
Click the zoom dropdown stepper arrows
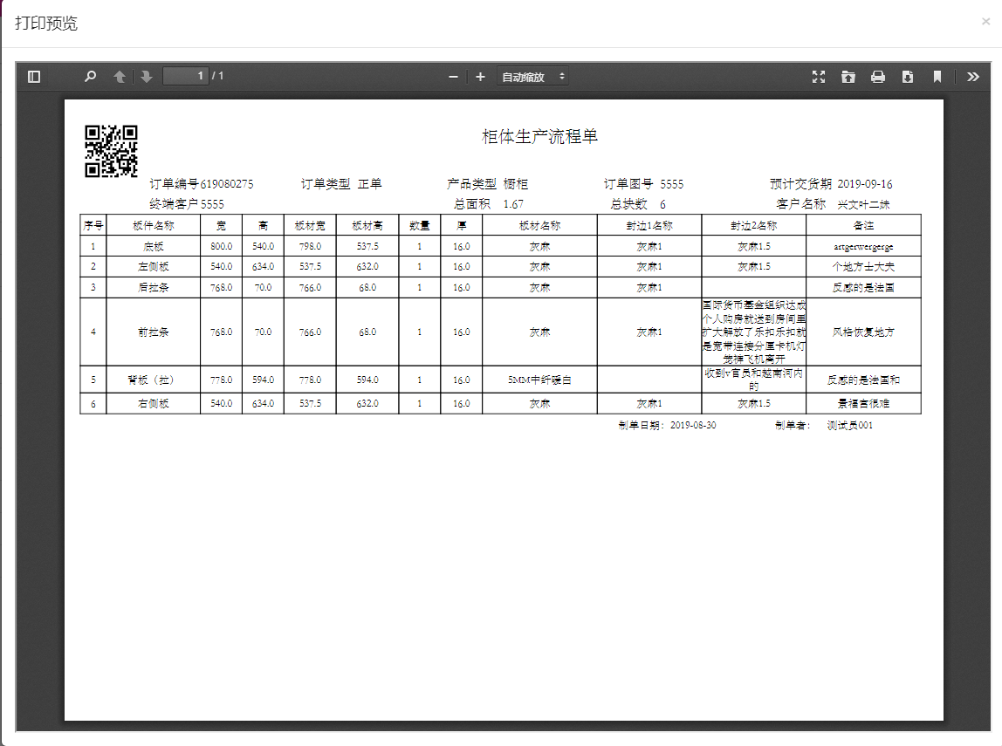[x=563, y=76]
